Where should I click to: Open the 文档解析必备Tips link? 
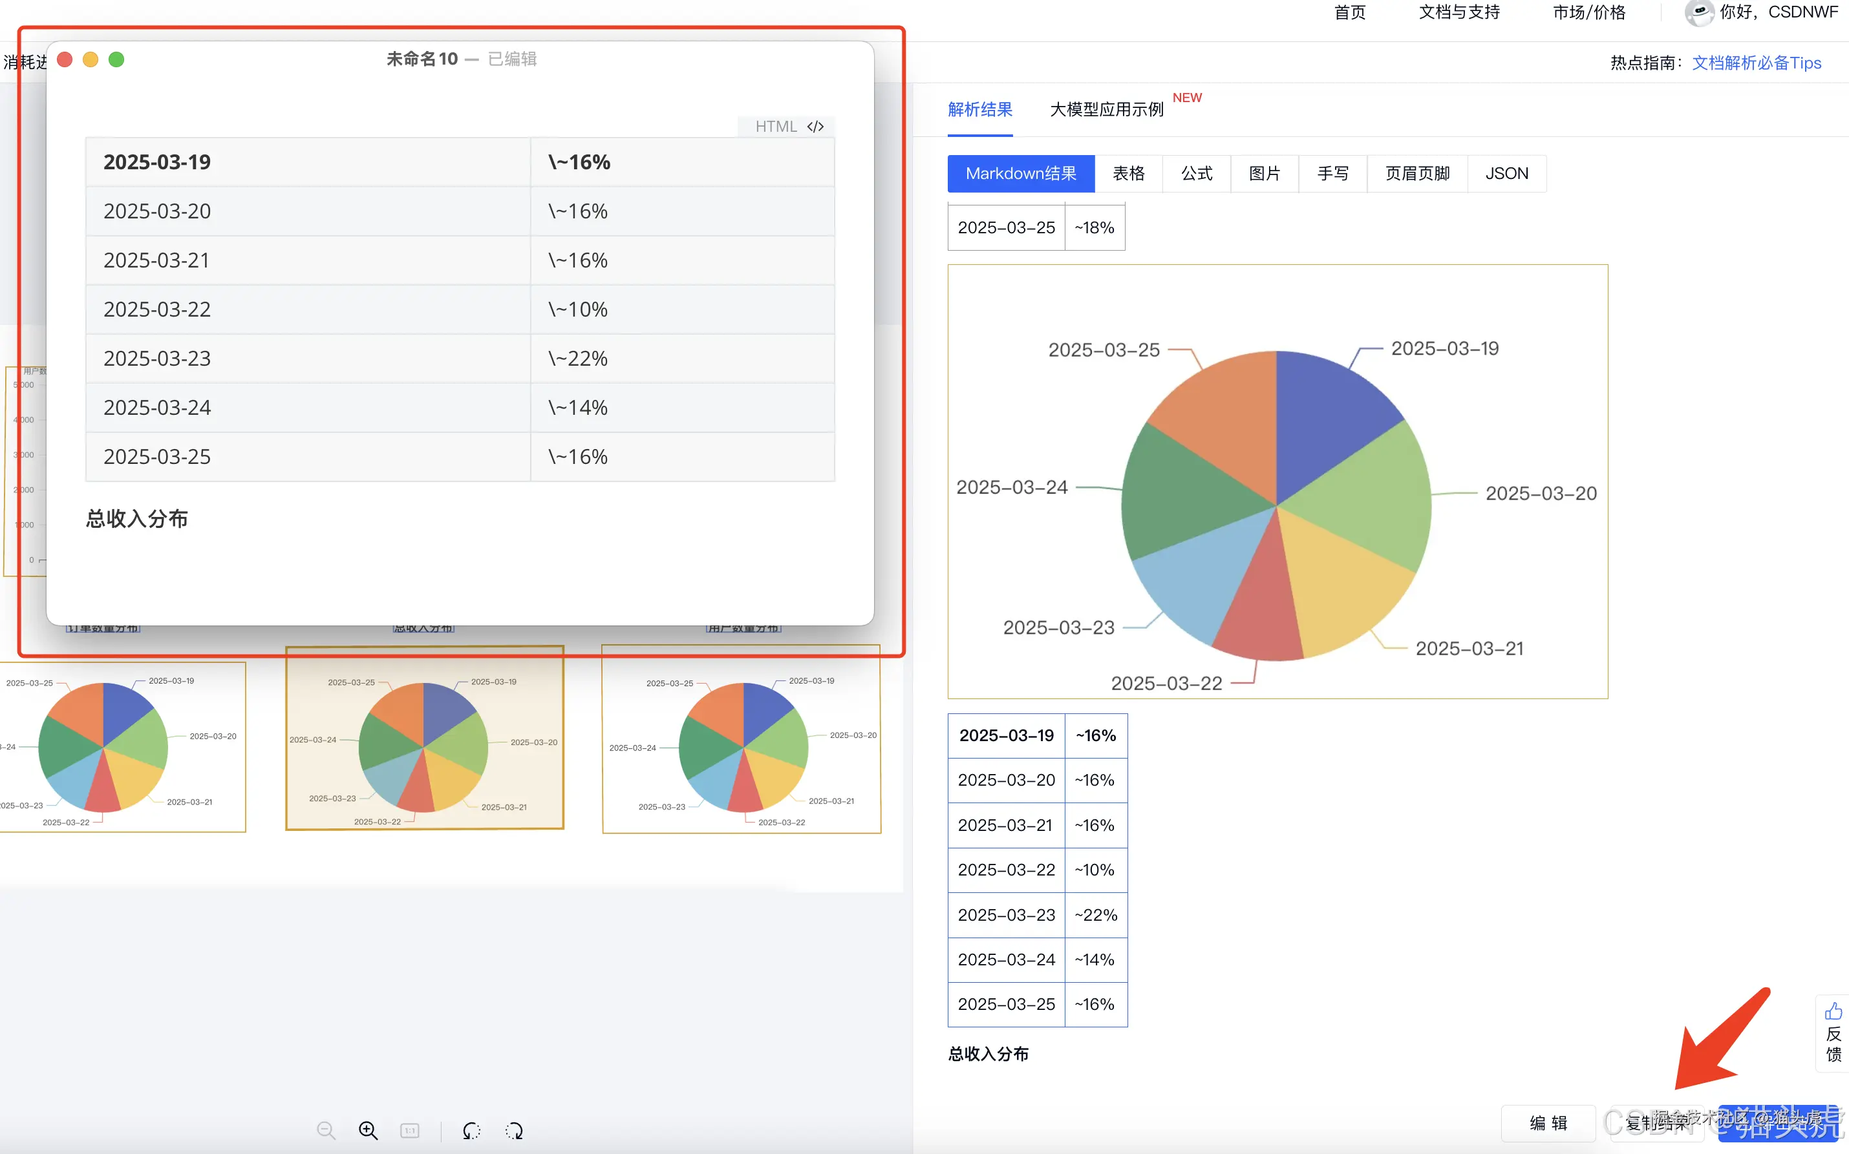point(1757,63)
